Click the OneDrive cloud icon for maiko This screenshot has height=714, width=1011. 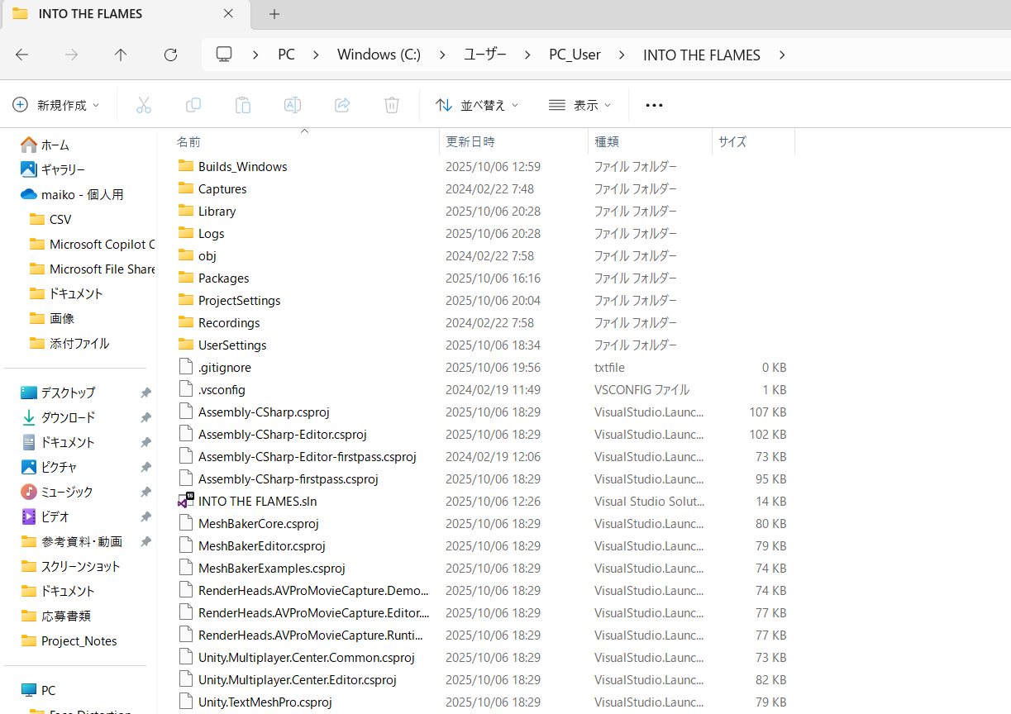click(x=29, y=194)
